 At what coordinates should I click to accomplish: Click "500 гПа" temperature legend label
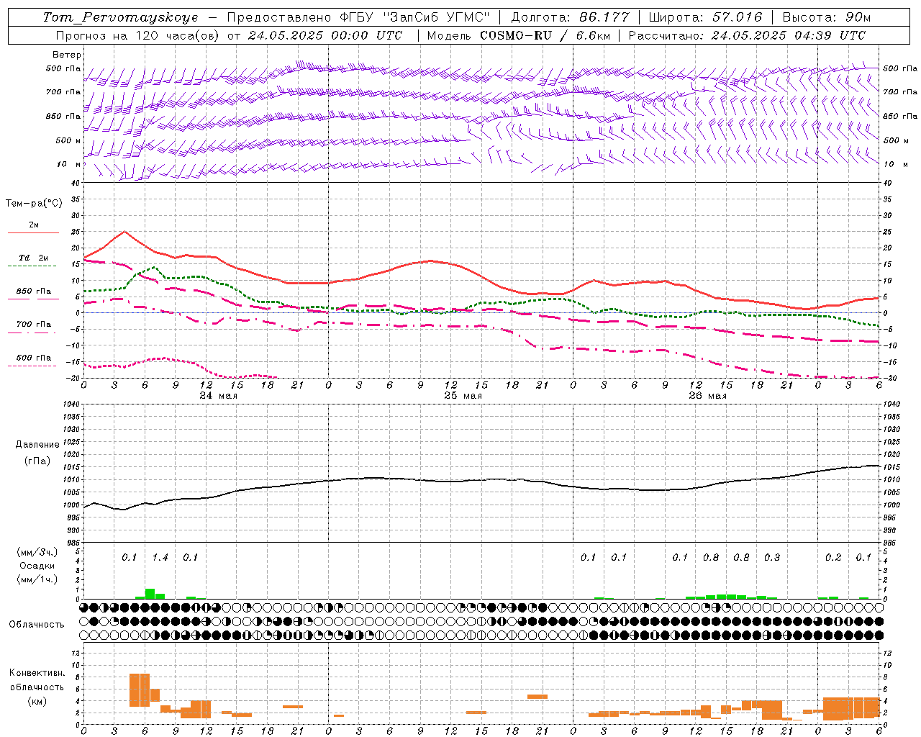point(34,358)
